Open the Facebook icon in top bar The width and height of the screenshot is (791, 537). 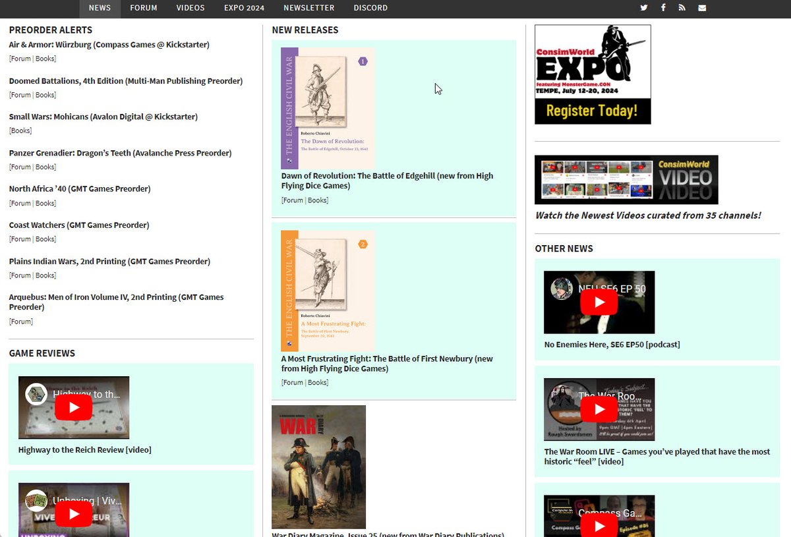[663, 8]
